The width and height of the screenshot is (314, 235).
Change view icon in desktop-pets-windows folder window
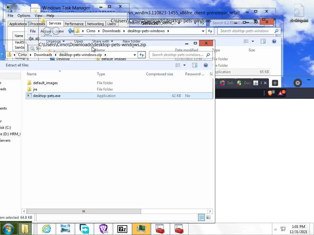click(246, 41)
